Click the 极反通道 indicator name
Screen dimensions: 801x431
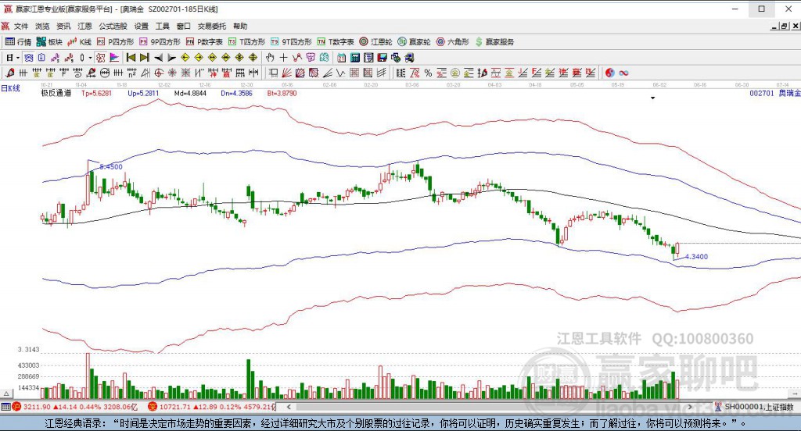tap(56, 94)
